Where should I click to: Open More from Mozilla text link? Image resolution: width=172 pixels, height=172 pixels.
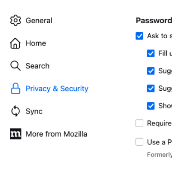pos(56,134)
